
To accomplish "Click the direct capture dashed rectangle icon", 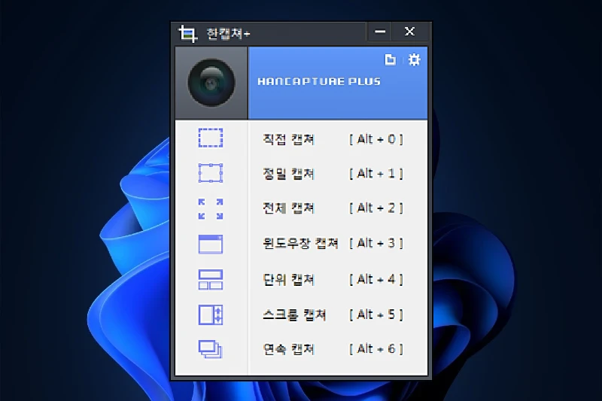I will [211, 138].
